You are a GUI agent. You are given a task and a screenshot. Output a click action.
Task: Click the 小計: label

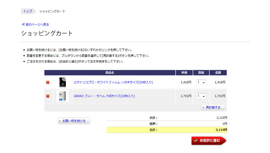click(154, 118)
